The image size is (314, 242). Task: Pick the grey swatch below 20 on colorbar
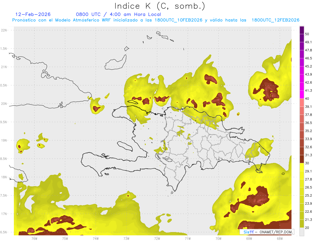[302, 232]
